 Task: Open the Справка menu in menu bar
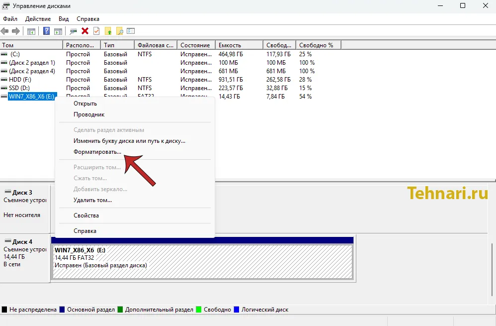click(x=88, y=19)
